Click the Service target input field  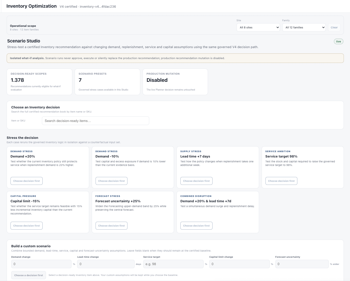(173, 264)
